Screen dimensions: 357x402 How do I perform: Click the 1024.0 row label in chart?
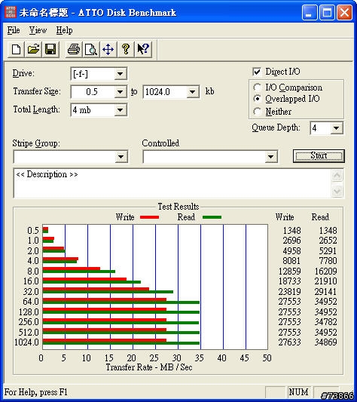click(26, 342)
